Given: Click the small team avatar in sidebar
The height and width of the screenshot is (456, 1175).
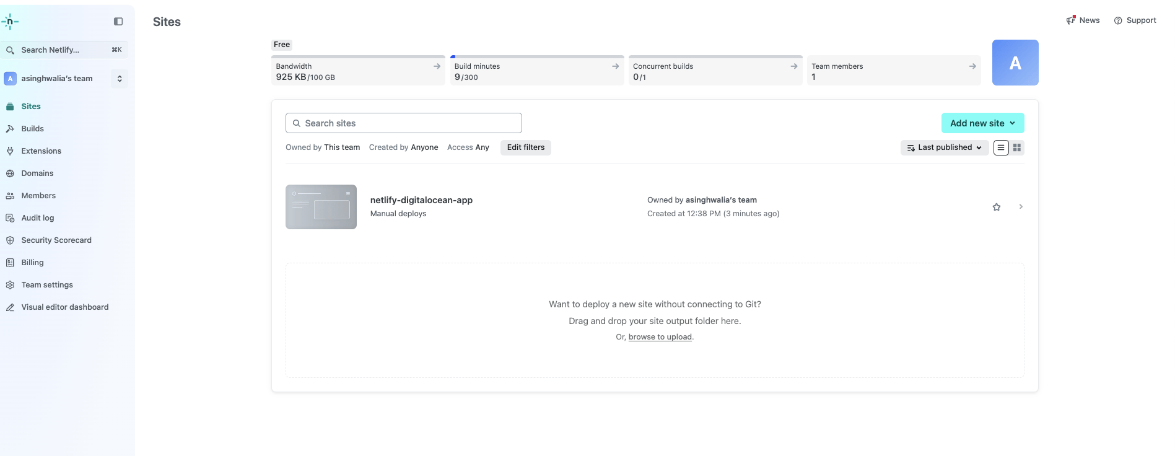Looking at the screenshot, I should [x=10, y=79].
